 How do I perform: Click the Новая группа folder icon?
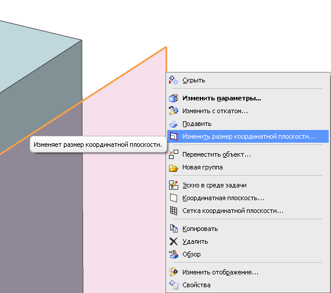pos(173,168)
